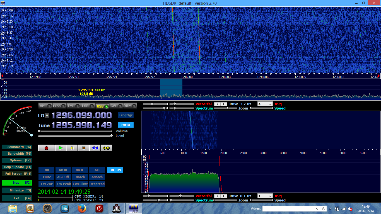The image size is (381, 214).
Task: Open Options [F7] menu
Action: coord(17,160)
